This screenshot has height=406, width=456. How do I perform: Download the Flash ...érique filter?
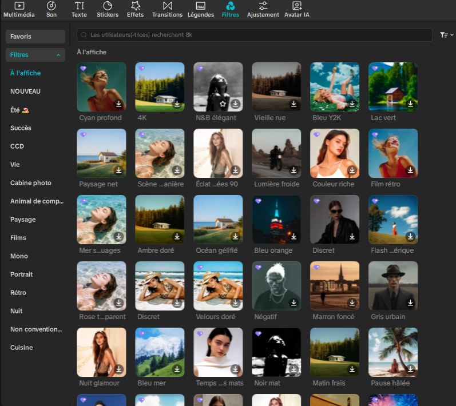(410, 237)
